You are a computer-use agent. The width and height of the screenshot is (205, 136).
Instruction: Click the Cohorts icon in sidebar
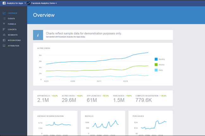4,29
